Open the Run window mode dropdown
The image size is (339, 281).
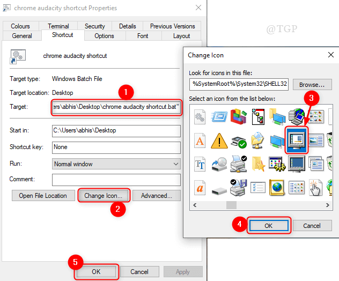[116, 164]
